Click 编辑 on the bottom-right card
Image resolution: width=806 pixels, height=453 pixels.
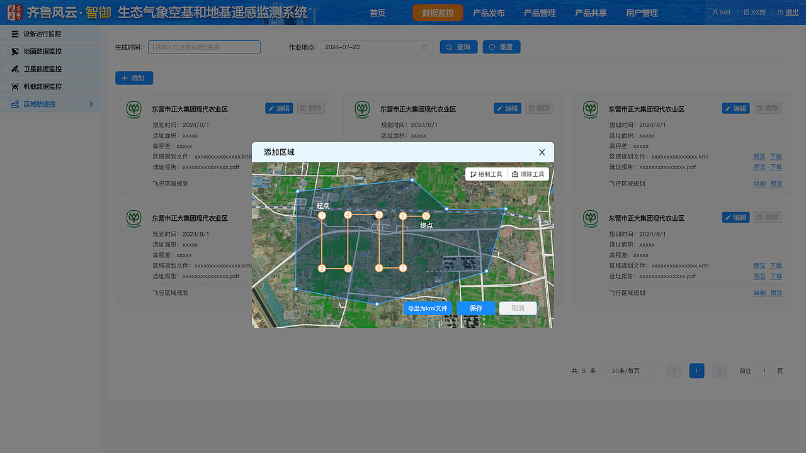tap(736, 217)
